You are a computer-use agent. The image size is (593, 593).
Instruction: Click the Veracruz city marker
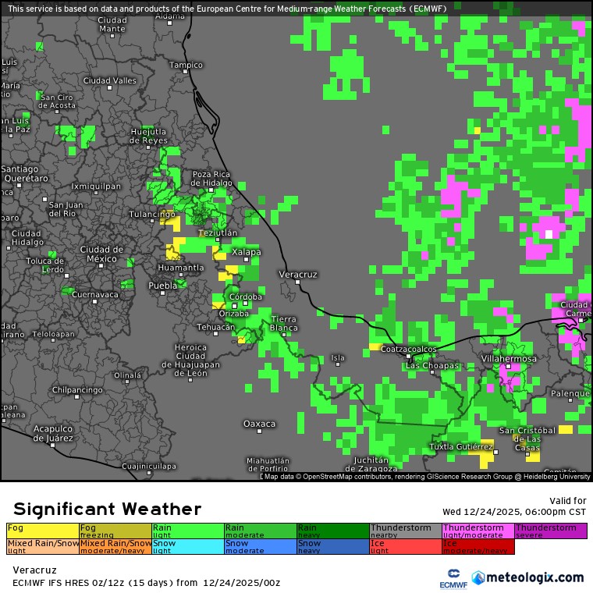pos(299,283)
